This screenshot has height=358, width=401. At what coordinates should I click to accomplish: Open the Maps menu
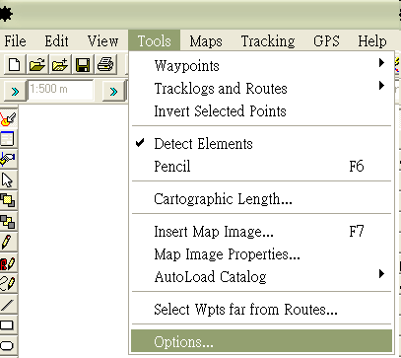pos(206,41)
